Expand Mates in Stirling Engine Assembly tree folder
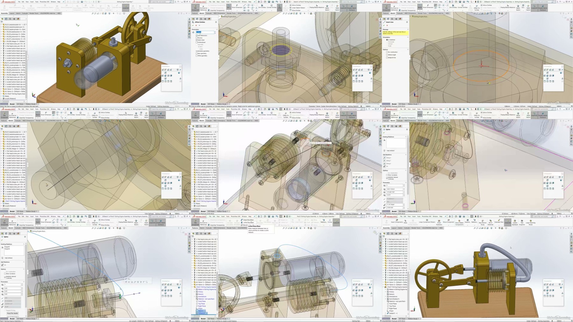The height and width of the screenshot is (322, 573). click(x=195, y=290)
